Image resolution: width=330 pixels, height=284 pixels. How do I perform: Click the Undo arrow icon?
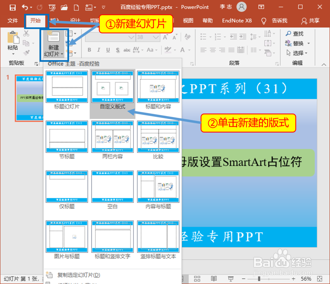point(25,8)
